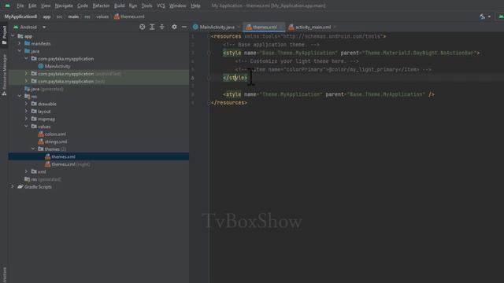Image resolution: width=504 pixels, height=283 pixels.
Task: Open the Window menu
Action: click(x=177, y=6)
